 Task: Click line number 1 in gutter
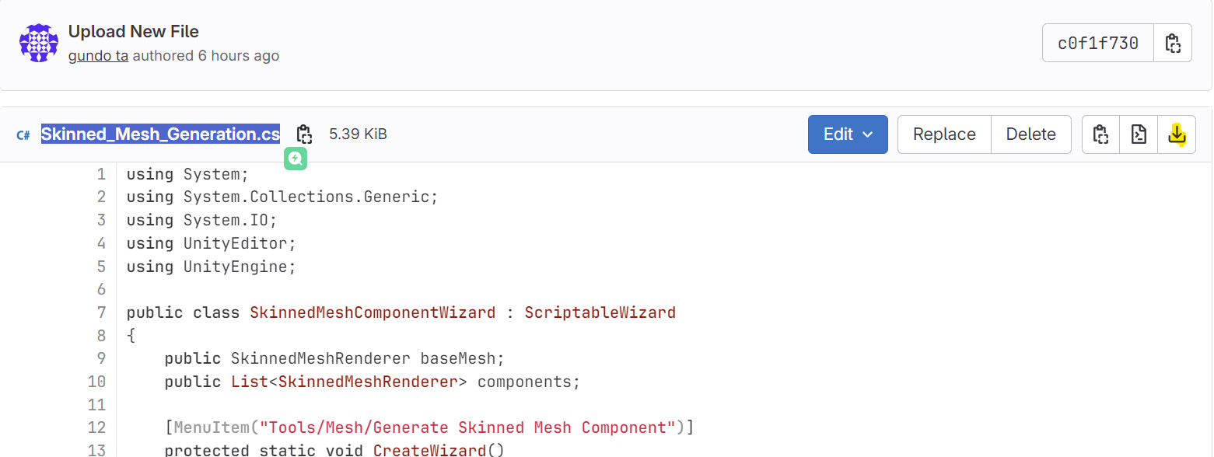coord(101,175)
